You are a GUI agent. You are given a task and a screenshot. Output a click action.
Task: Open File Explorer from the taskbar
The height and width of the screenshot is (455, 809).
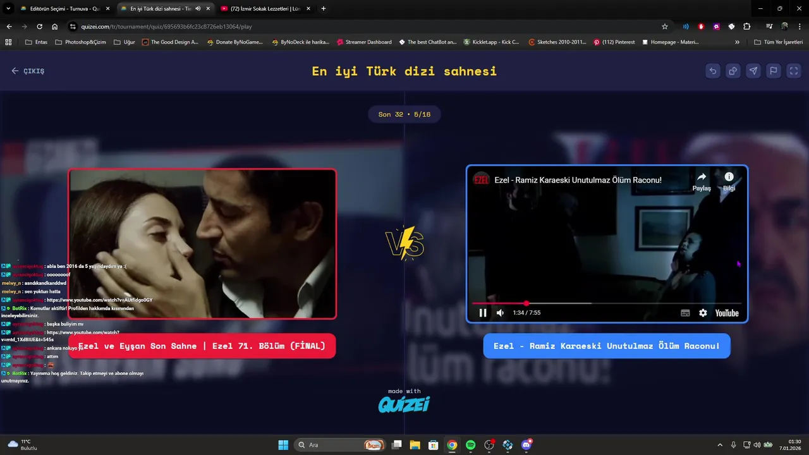(x=415, y=445)
